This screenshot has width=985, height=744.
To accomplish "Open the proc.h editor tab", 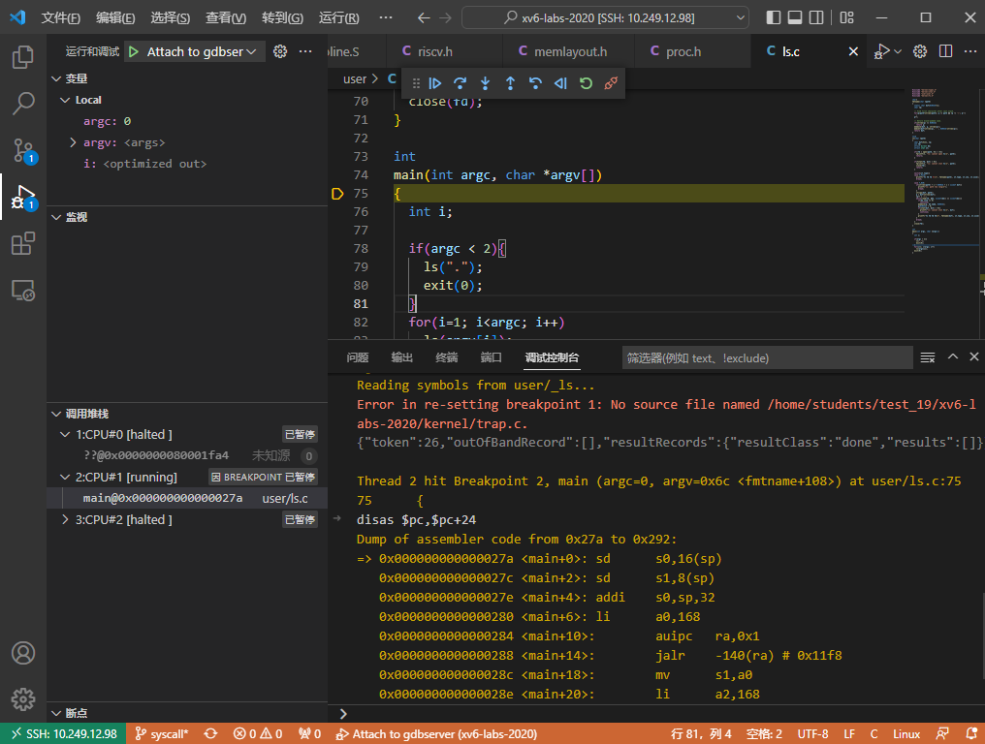I will [x=683, y=51].
